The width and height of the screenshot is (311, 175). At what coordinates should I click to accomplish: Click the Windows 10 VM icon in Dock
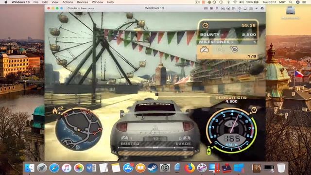coord(239,168)
